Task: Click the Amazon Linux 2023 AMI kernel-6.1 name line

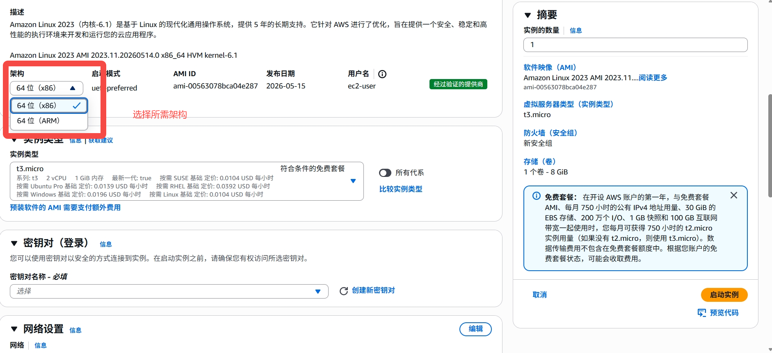Action: (123, 55)
